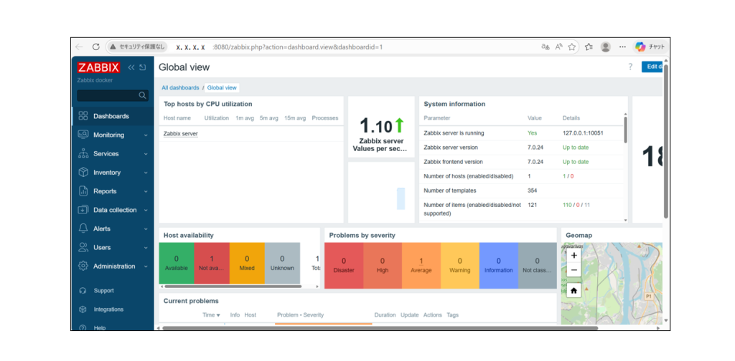Click the Geomap zoom in button

click(574, 255)
